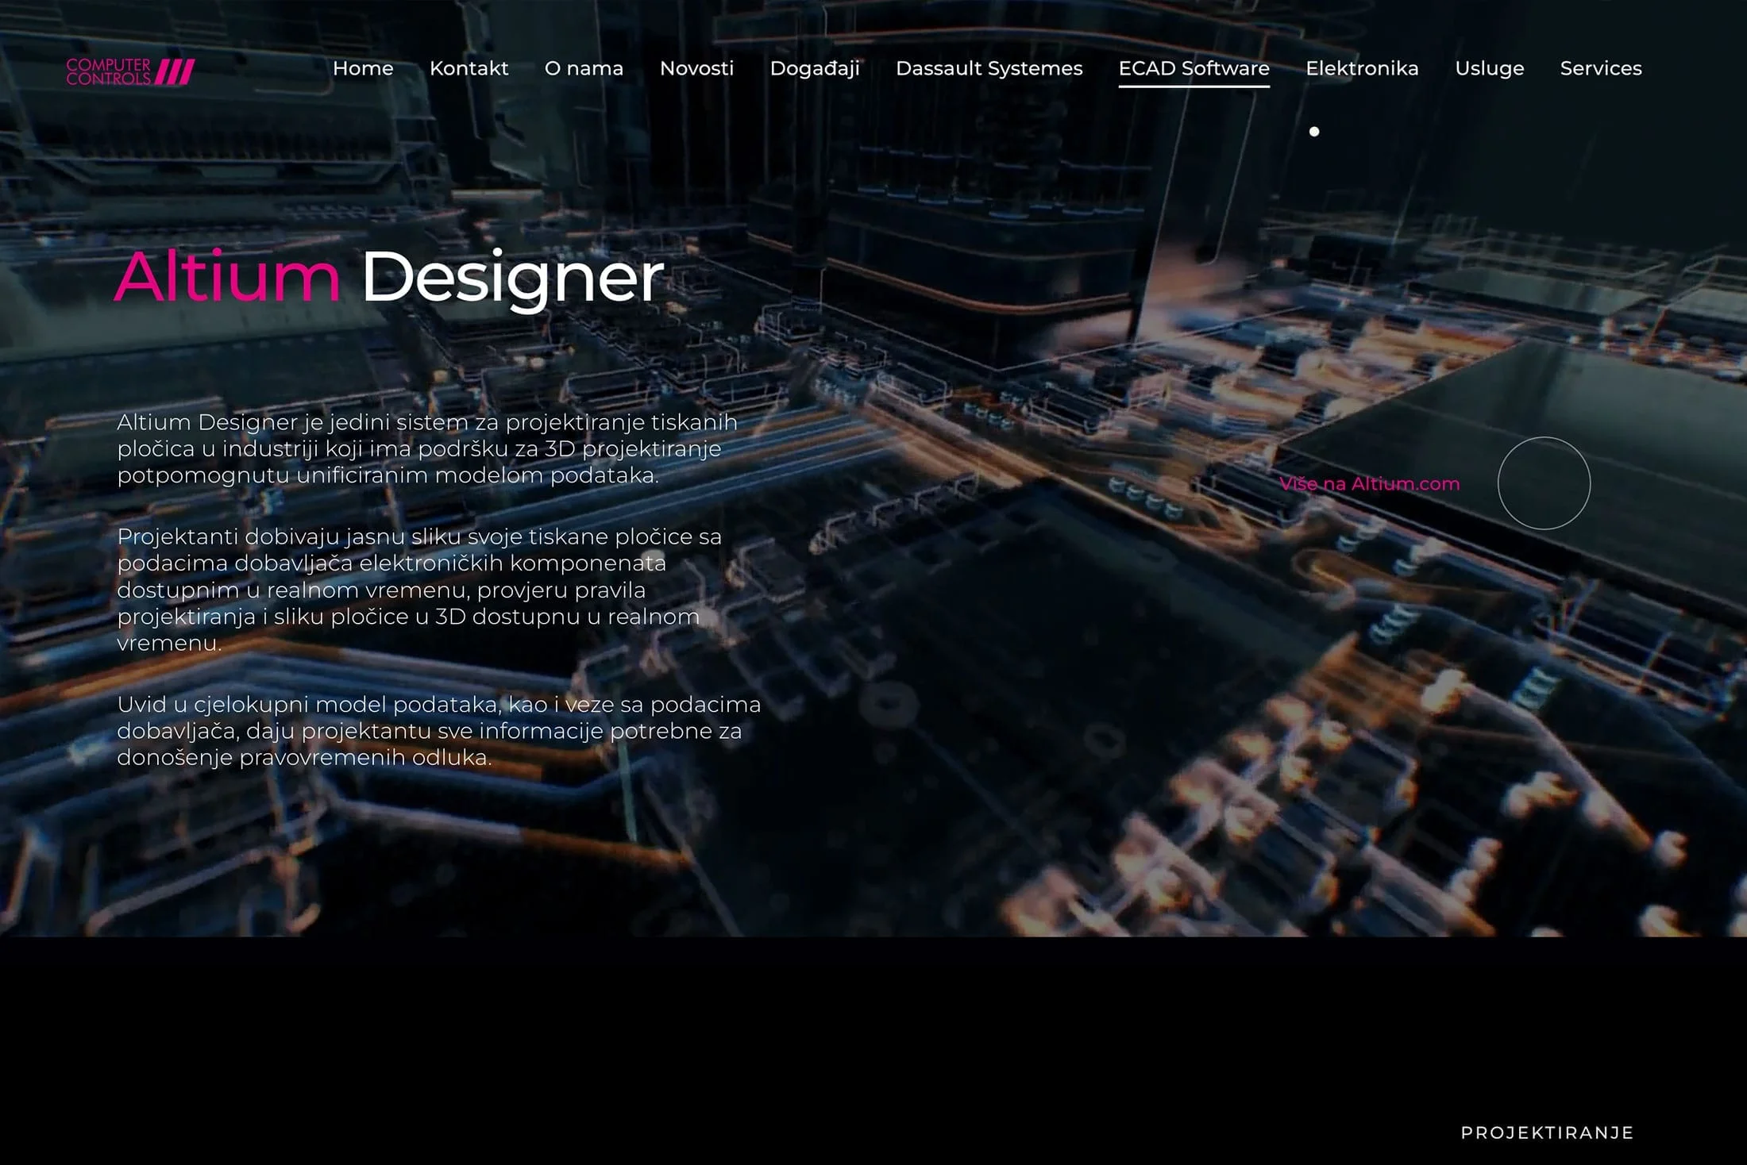The height and width of the screenshot is (1165, 1747).
Task: Expand the ECAD Software menu
Action: pos(1194,69)
